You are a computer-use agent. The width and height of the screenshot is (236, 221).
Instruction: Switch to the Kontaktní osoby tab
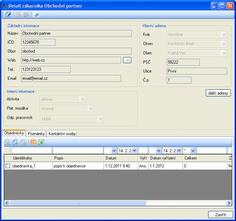tap(62, 134)
